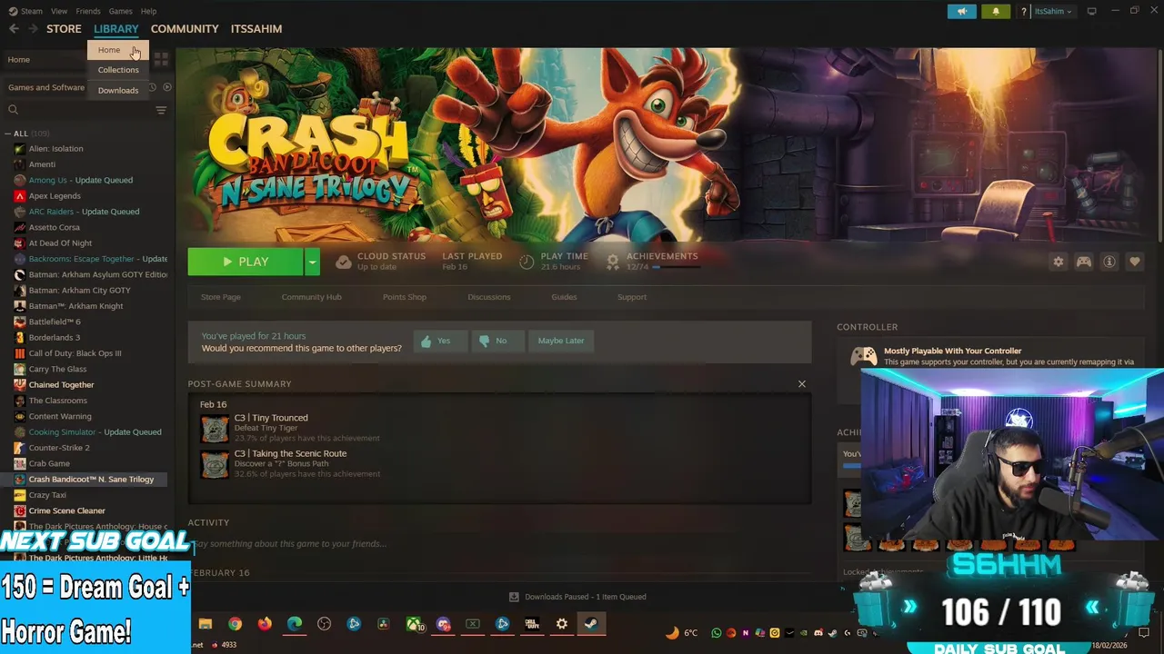This screenshot has width=1164, height=654.
Task: Open controller layout icon
Action: point(1083,262)
